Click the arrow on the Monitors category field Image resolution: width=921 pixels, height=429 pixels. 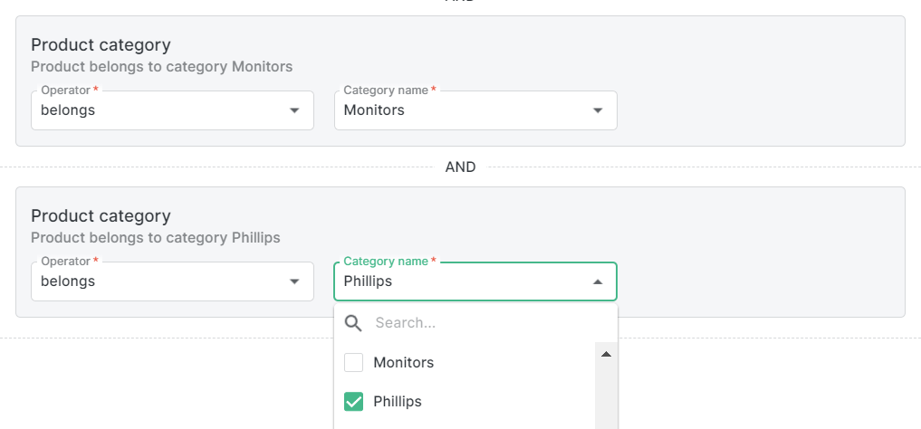597,110
